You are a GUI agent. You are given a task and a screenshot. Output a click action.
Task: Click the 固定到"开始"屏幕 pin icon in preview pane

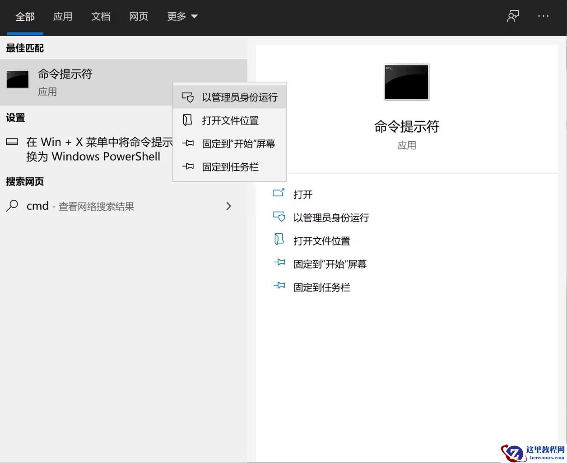[x=280, y=264]
